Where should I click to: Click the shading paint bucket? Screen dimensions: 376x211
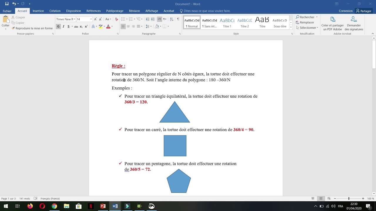(x=157, y=26)
